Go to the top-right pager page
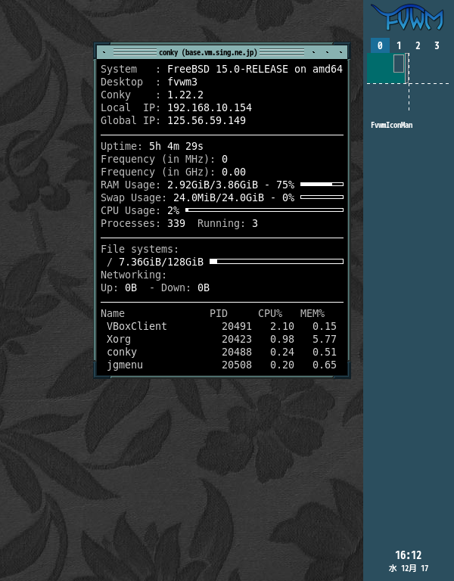Image resolution: width=454 pixels, height=581 pixels. pos(428,68)
